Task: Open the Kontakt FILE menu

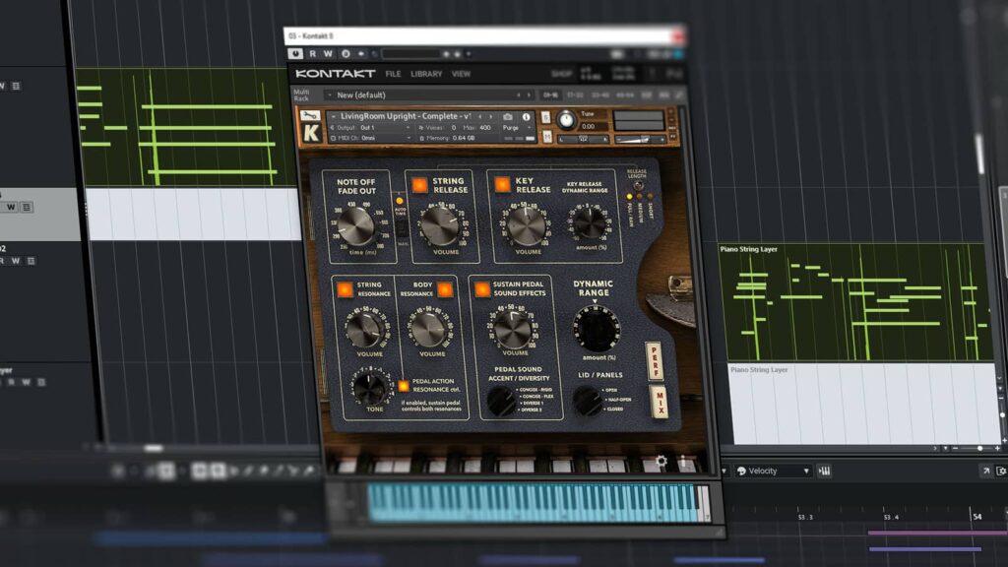Action: pyautogui.click(x=393, y=74)
